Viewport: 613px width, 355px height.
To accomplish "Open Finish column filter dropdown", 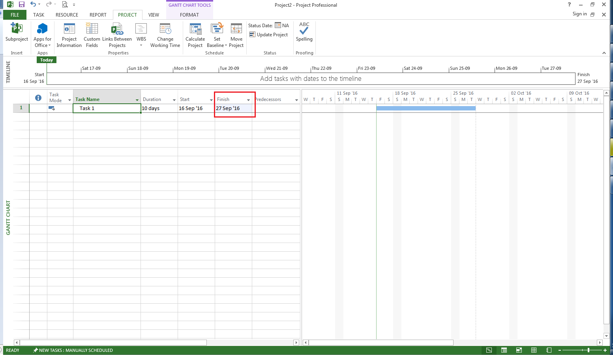I will tap(248, 100).
